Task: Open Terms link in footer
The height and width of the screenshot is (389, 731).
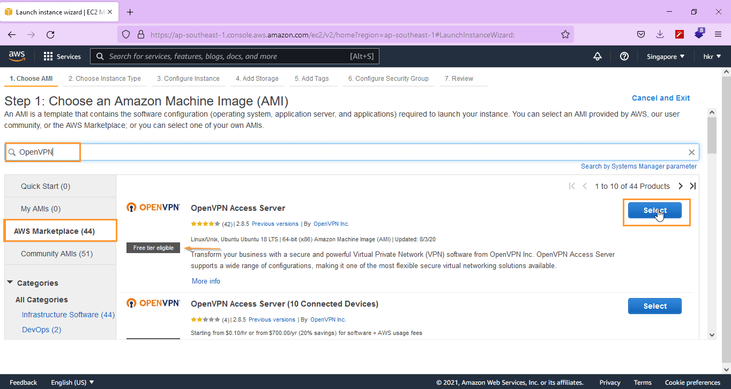Action: (643, 383)
